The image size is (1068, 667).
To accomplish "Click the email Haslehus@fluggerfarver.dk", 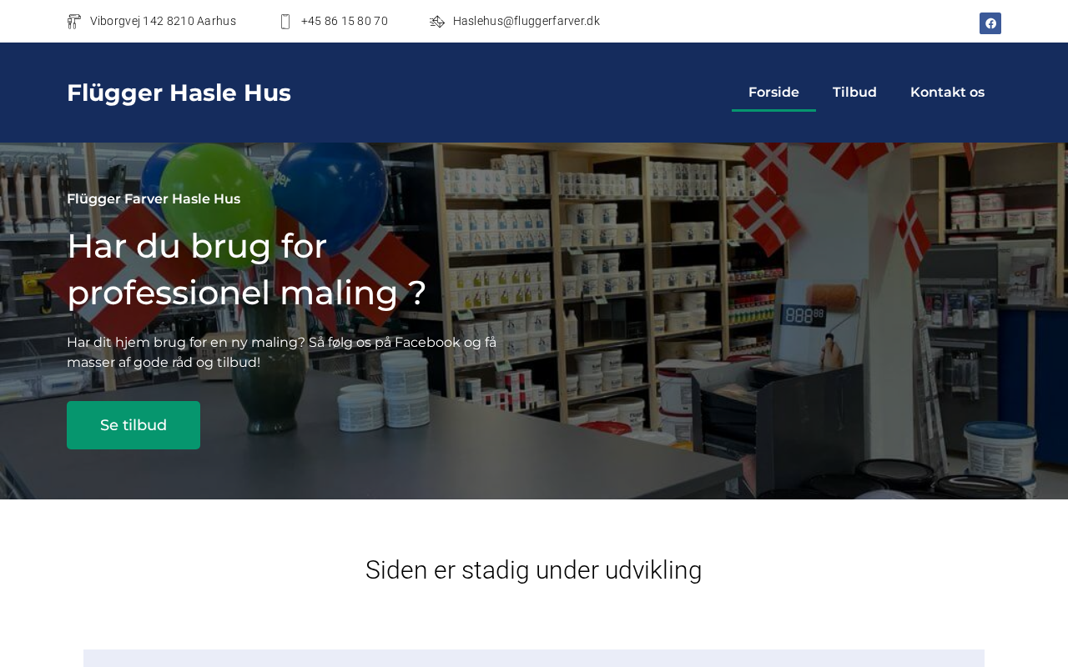I will (x=526, y=21).
